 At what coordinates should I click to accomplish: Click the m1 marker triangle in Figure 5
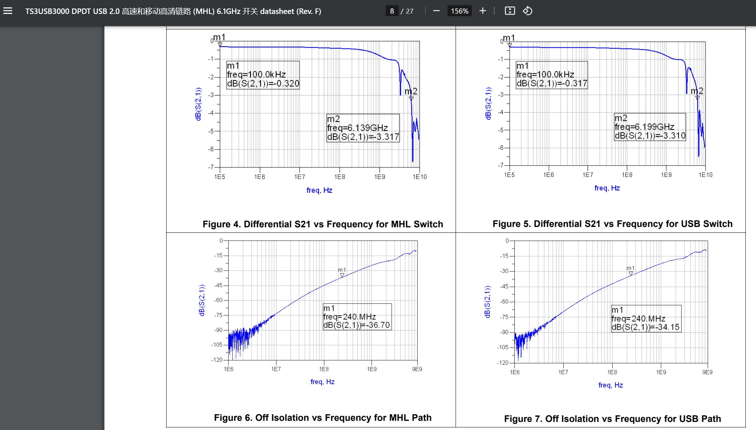pyautogui.click(x=510, y=45)
